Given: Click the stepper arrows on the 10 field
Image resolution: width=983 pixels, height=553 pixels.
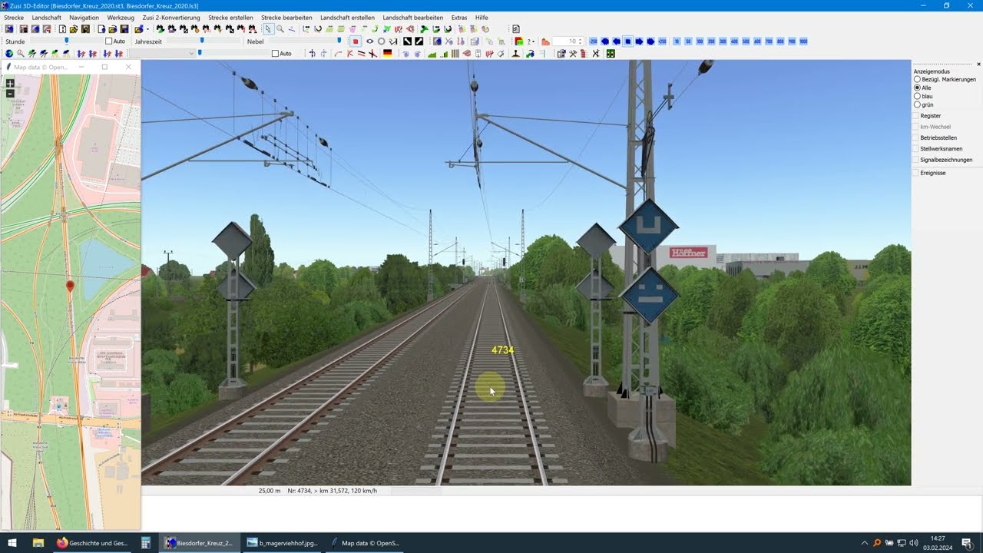Looking at the screenshot, I should click(581, 41).
